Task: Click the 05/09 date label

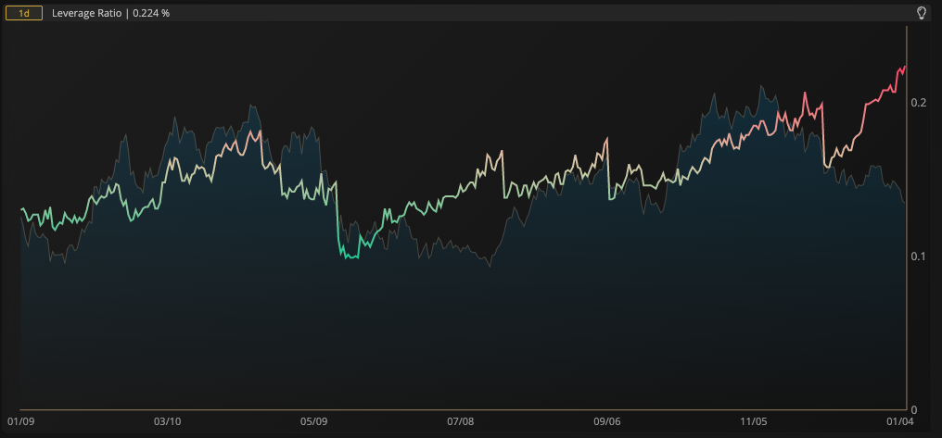Action: coord(313,422)
